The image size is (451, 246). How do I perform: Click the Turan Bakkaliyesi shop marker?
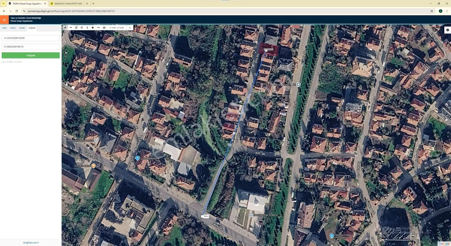point(138,158)
